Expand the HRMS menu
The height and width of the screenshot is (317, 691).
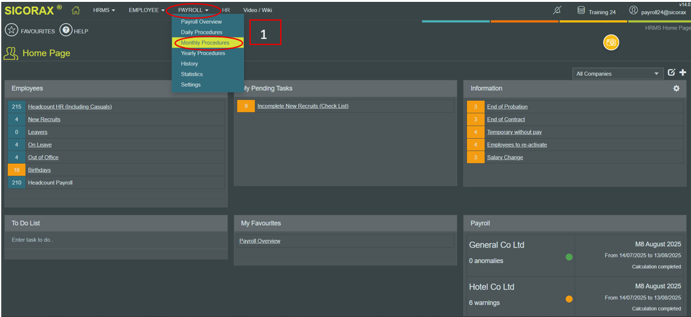[104, 10]
